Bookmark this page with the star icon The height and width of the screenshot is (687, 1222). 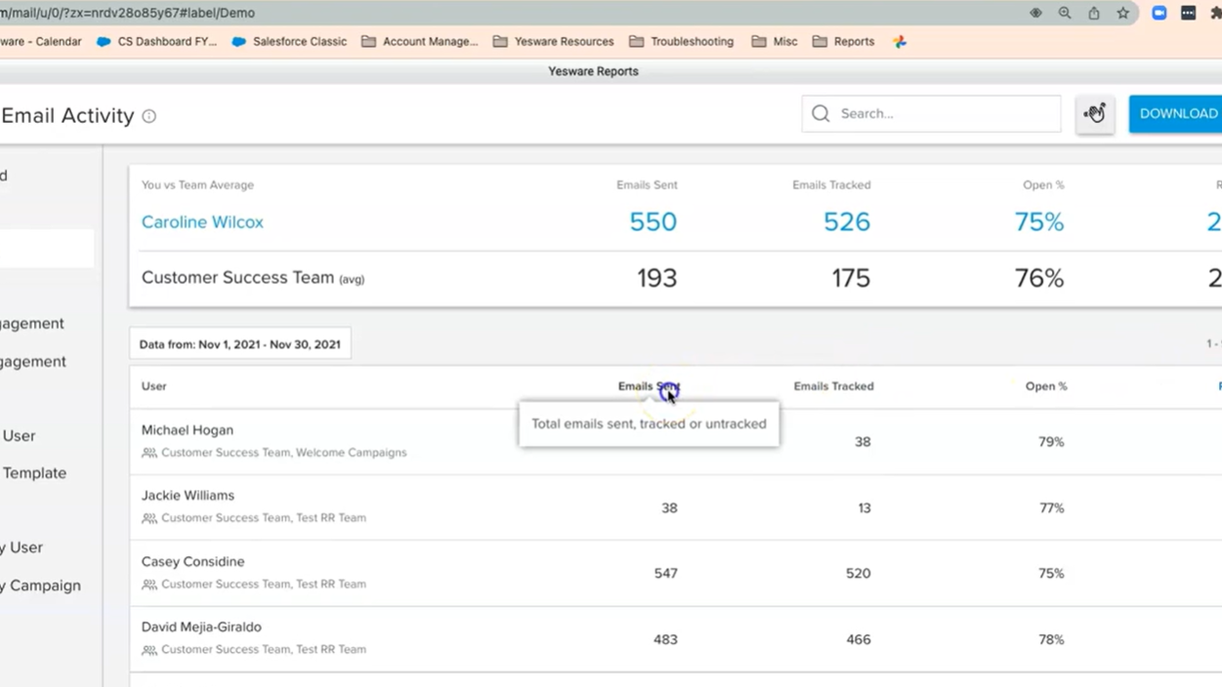point(1123,13)
